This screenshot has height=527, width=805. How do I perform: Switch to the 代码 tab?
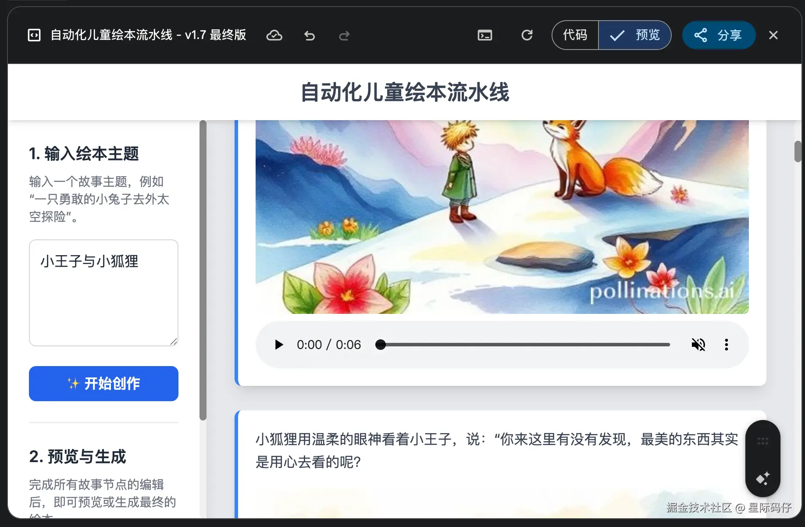click(x=575, y=35)
